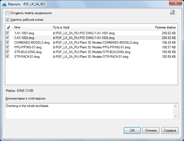Click the comment box scroll down arrow
The width and height of the screenshot is (184, 141).
click(176, 117)
